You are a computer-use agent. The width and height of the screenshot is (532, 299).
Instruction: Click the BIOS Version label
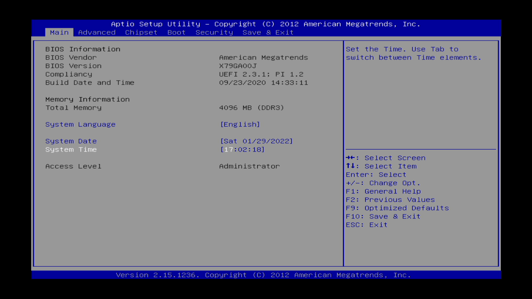(74, 66)
